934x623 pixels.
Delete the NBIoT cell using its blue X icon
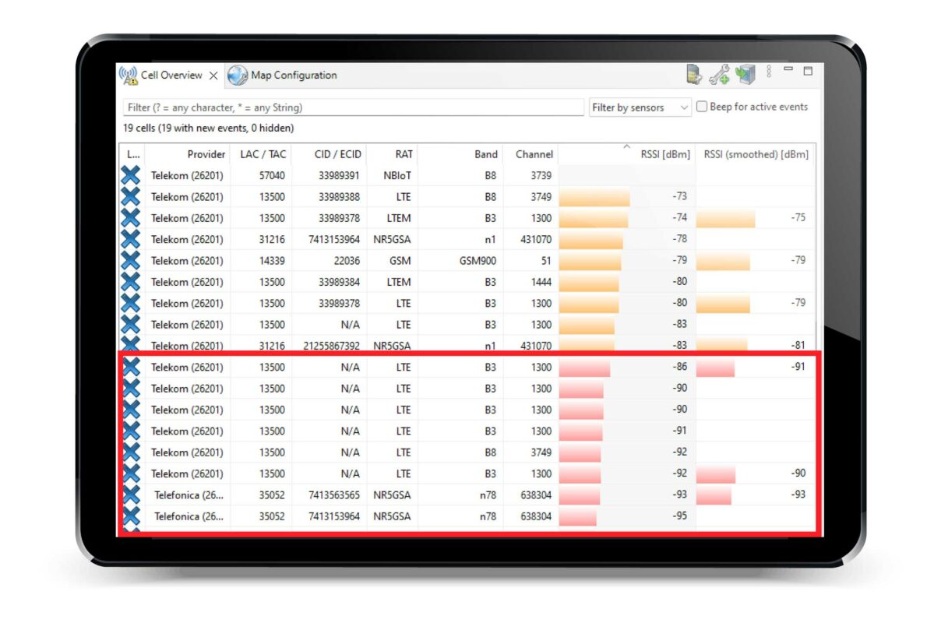130,175
